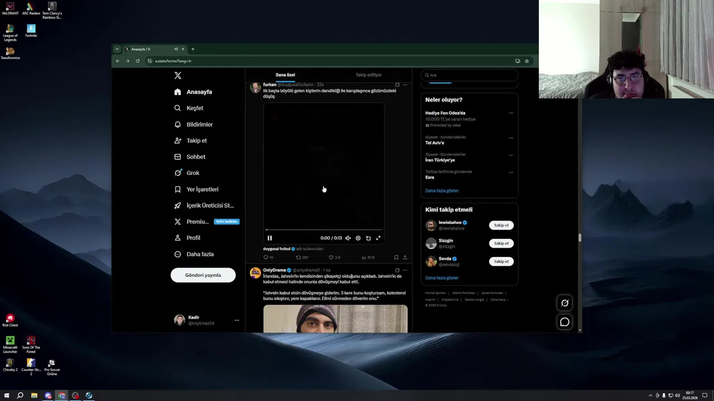Open Windows Start menu
This screenshot has height=401, width=714.
point(7,395)
